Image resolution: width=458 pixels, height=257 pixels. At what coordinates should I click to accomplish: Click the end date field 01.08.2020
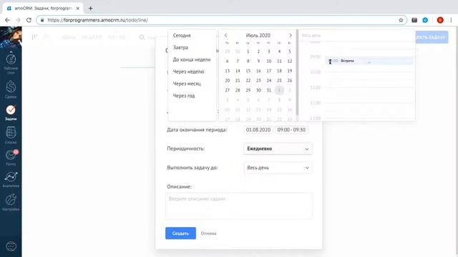[x=258, y=130]
